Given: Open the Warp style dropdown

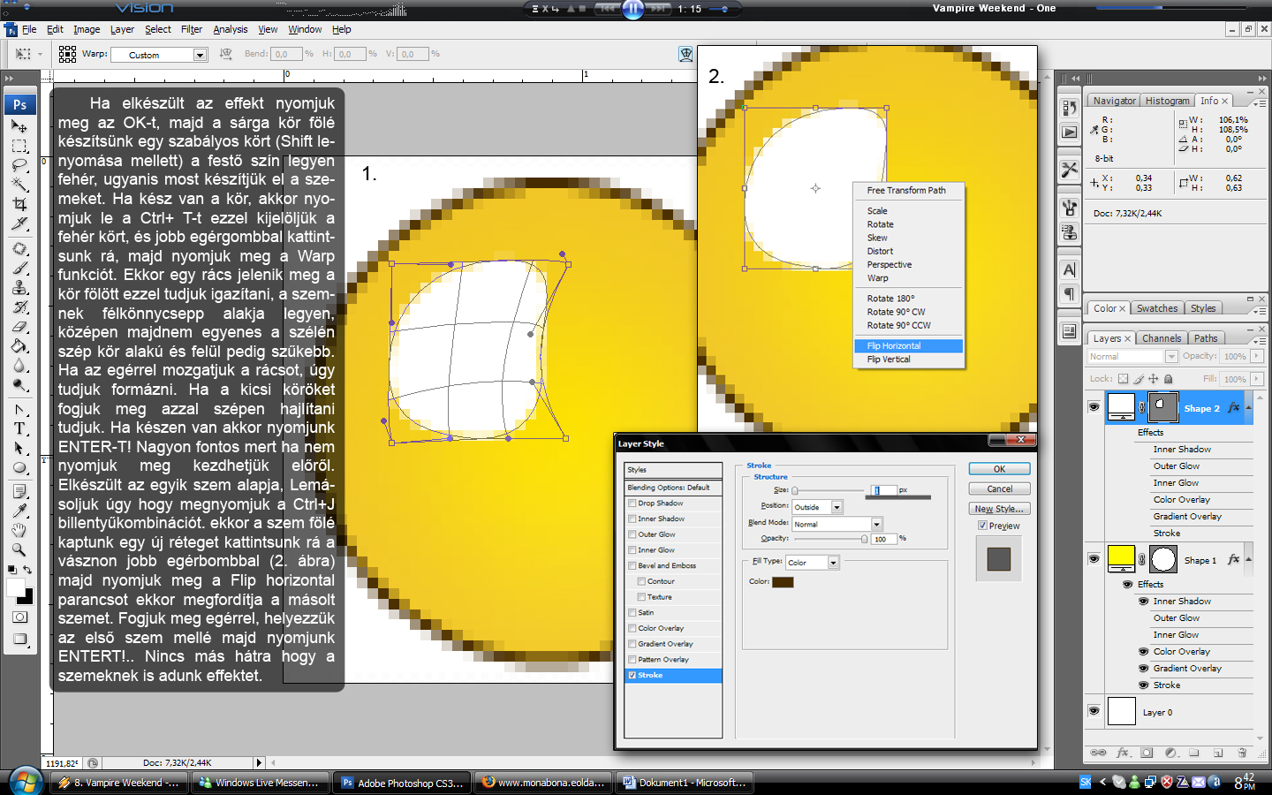Looking at the screenshot, I should pyautogui.click(x=200, y=55).
